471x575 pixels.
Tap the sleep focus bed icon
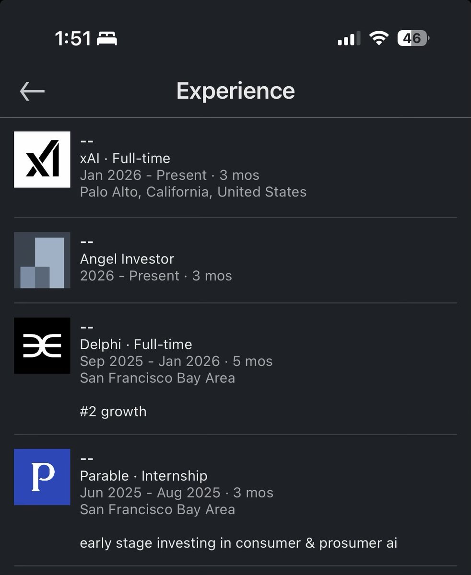tap(107, 39)
